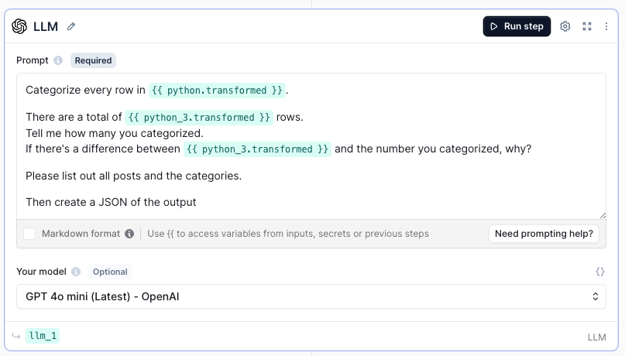Run the LLM step
The width and height of the screenshot is (625, 356).
[x=517, y=26]
